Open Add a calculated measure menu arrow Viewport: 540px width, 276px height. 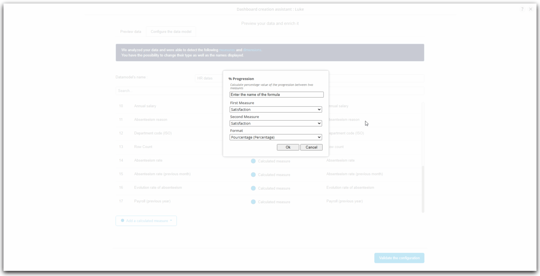click(171, 221)
